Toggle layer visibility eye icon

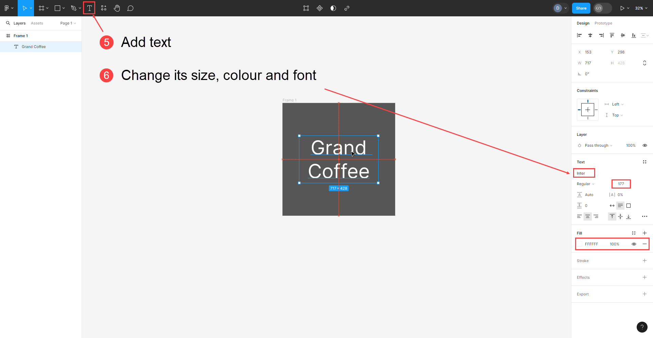point(644,145)
